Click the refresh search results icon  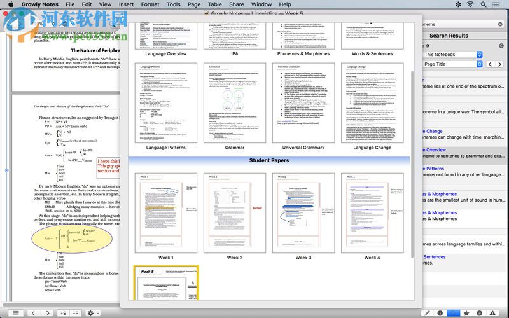pos(503,46)
